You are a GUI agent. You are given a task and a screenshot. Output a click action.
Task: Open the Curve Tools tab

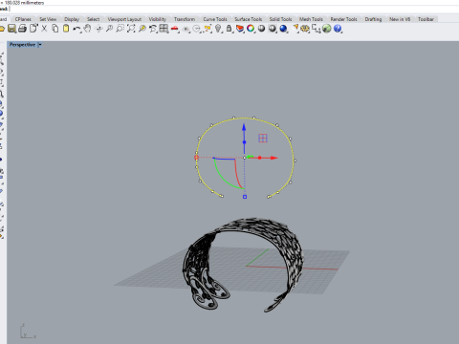click(x=215, y=19)
